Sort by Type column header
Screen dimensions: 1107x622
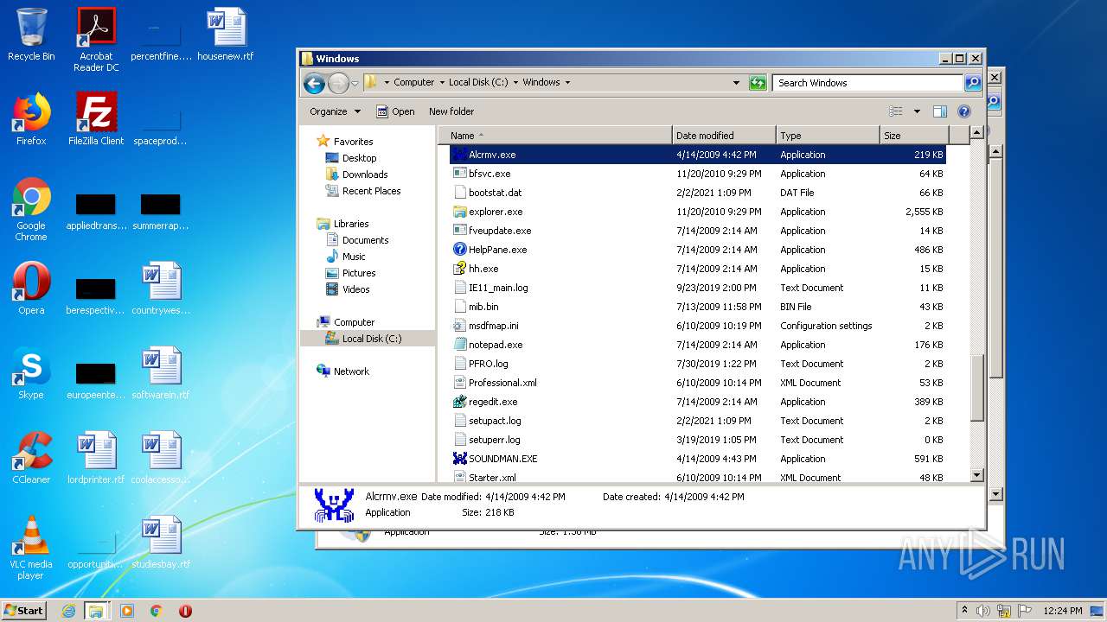coord(828,136)
